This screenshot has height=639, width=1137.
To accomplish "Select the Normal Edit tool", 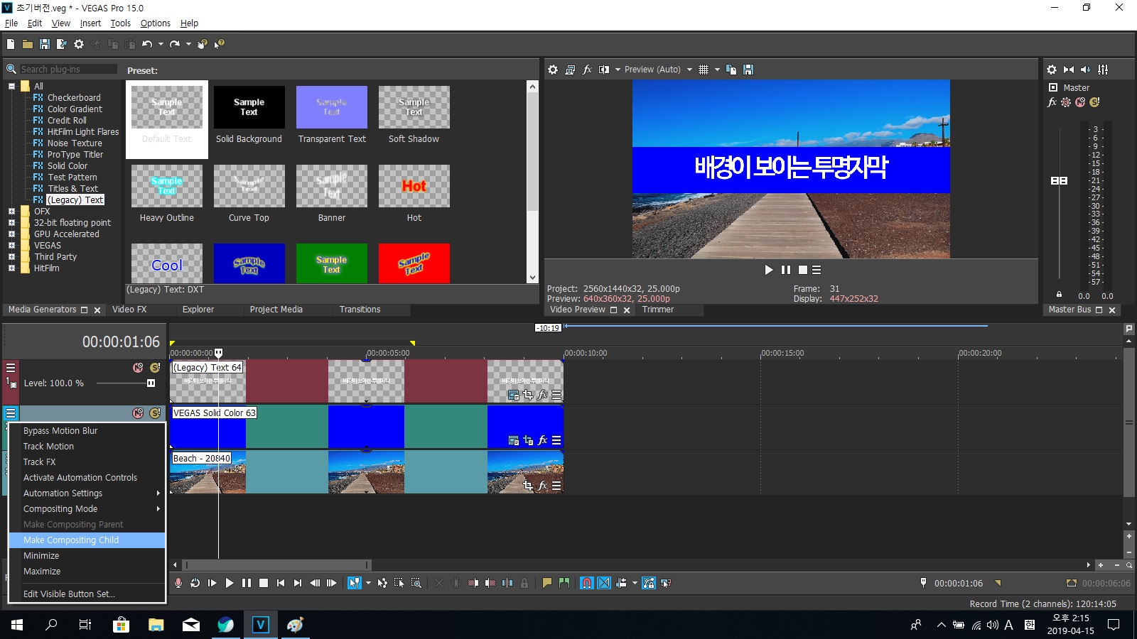I will click(355, 583).
